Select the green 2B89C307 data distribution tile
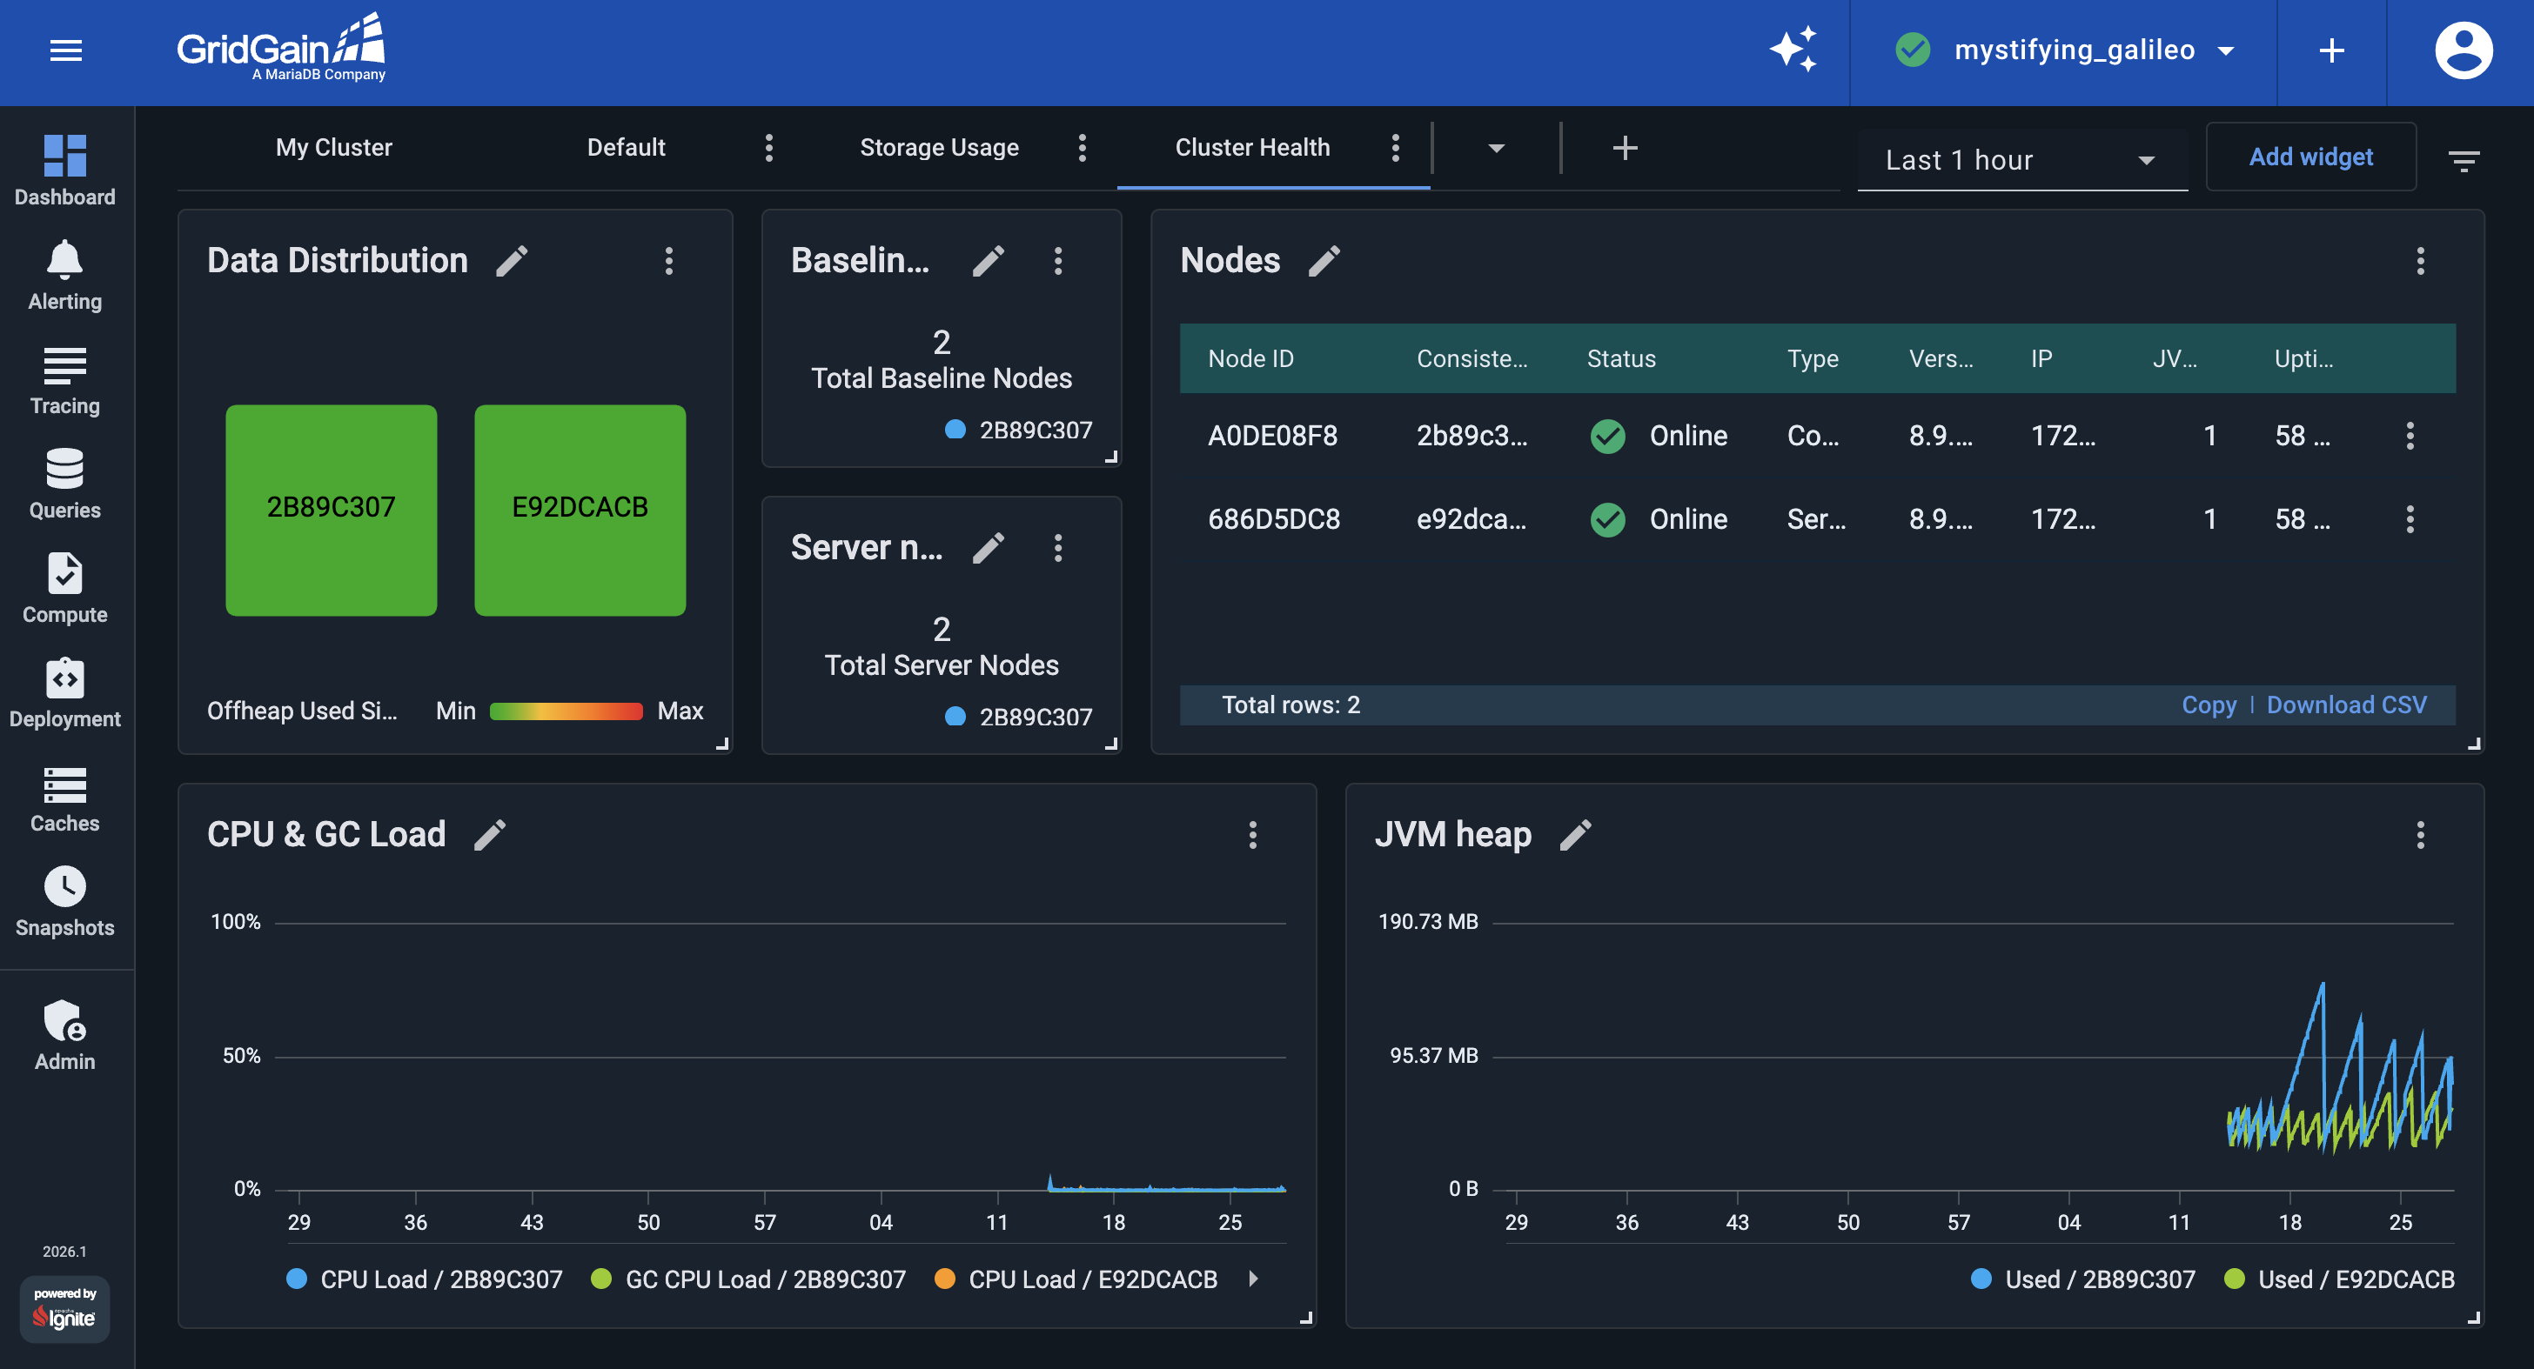2534x1369 pixels. pos(331,510)
